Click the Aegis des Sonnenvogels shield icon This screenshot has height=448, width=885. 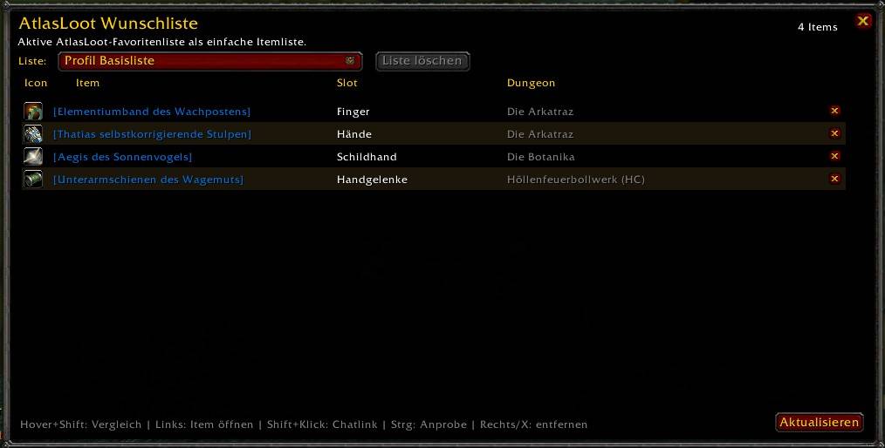point(33,156)
